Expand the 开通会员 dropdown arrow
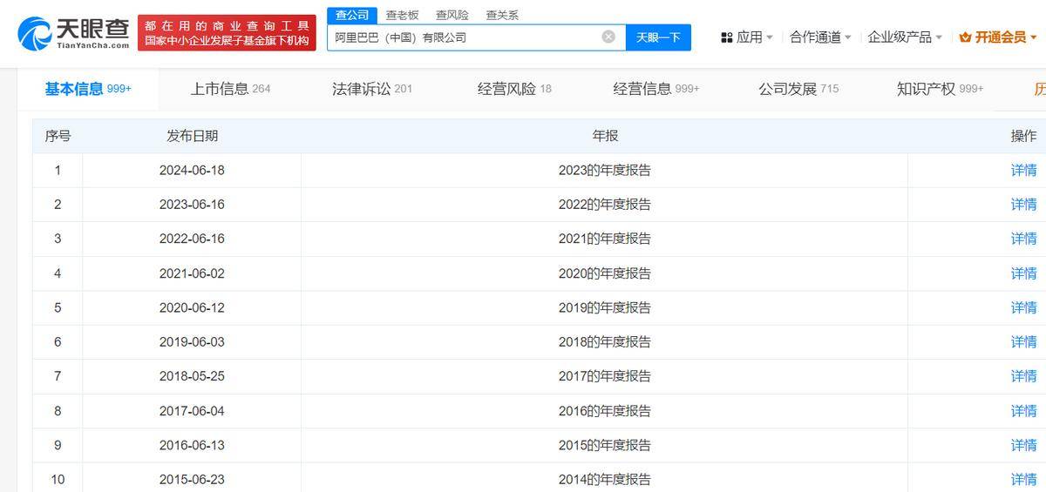1046x492 pixels. pos(1034,37)
